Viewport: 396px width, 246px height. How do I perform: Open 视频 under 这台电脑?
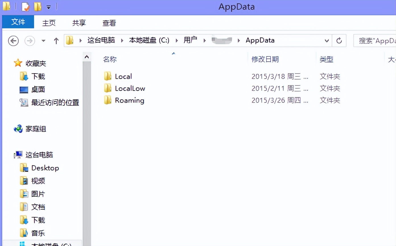tap(38, 181)
